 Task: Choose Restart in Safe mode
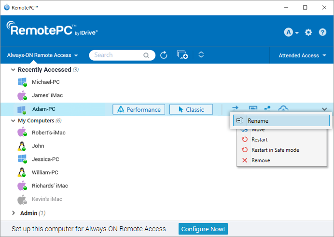pos(281,150)
